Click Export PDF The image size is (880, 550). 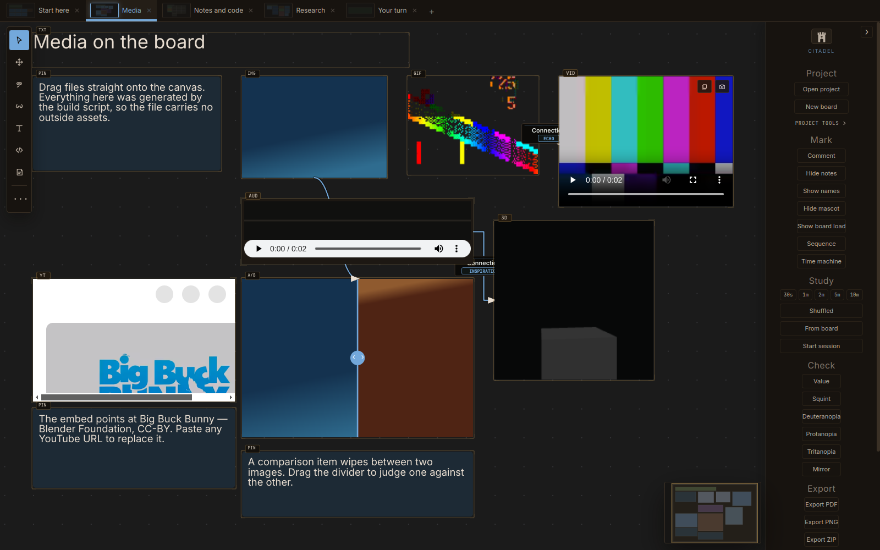pyautogui.click(x=821, y=504)
